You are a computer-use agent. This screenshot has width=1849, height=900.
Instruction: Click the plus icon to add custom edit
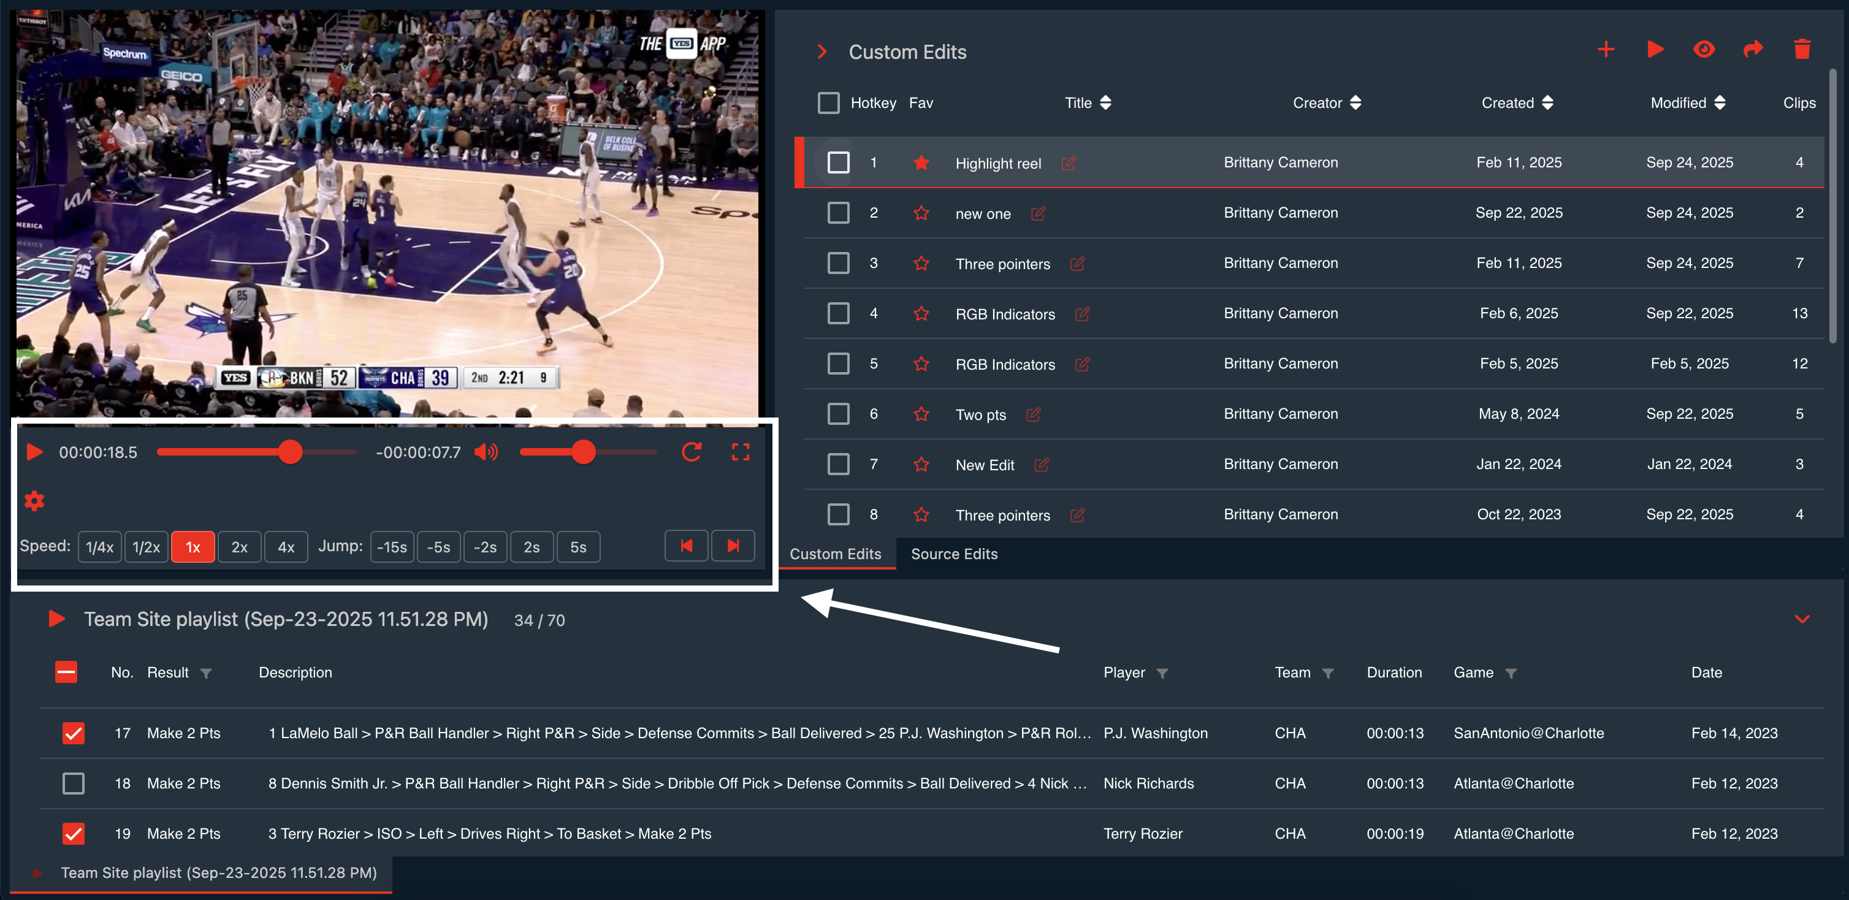pyautogui.click(x=1606, y=50)
